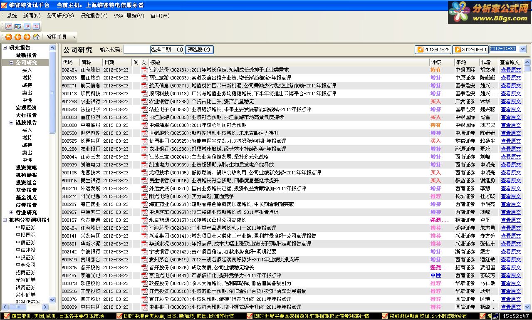Open the 常用工具 dropdown
The image size is (532, 320).
point(61,37)
